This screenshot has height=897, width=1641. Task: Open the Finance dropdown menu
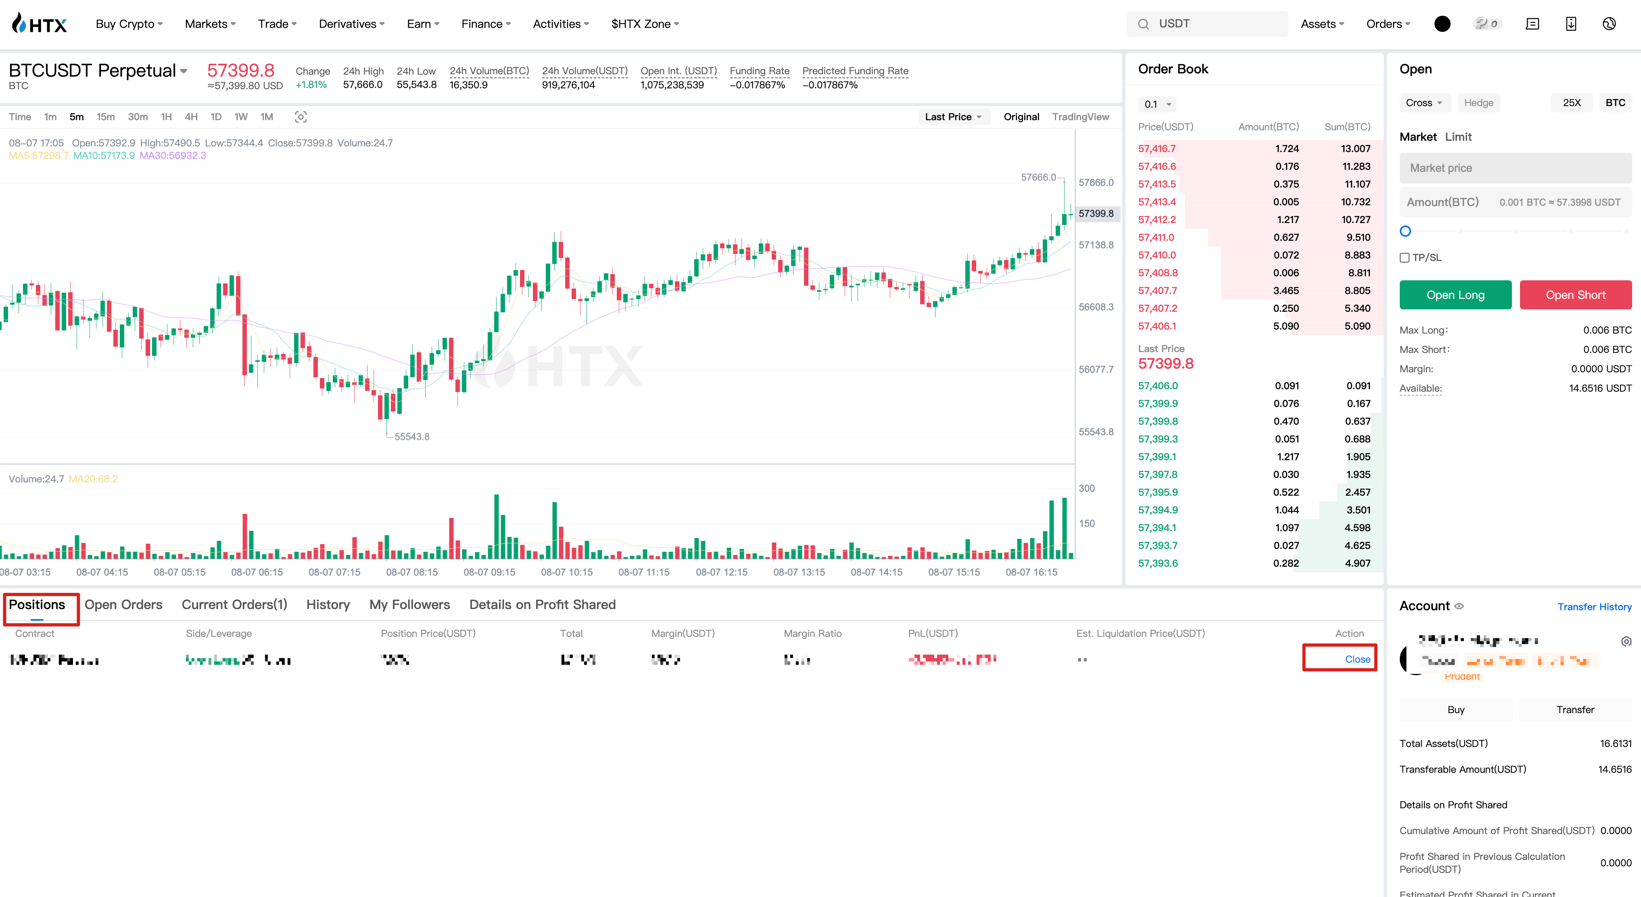486,23
